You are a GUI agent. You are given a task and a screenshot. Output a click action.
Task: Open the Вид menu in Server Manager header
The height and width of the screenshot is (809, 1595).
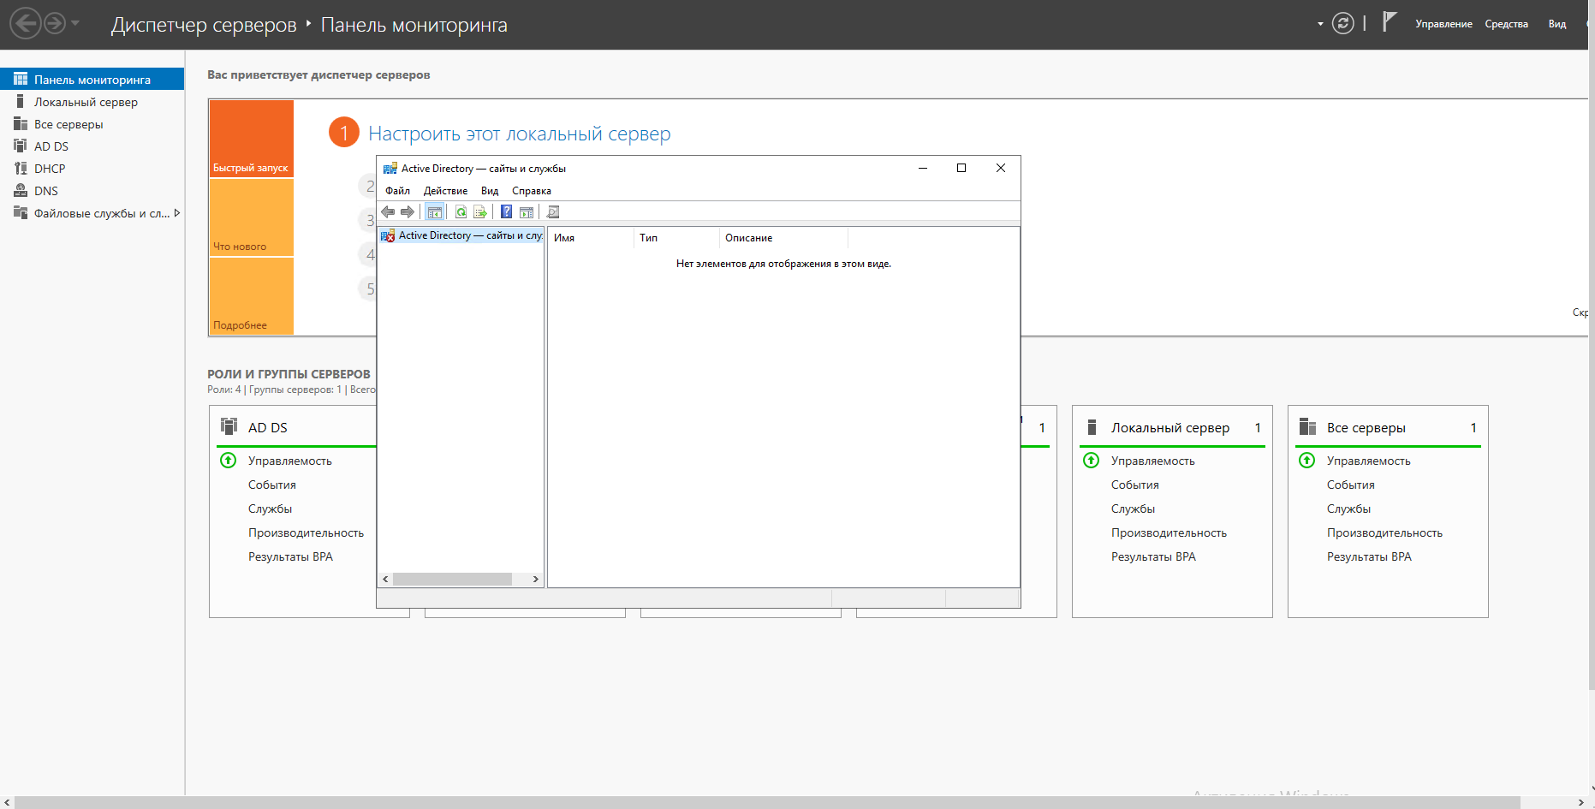pyautogui.click(x=1557, y=24)
